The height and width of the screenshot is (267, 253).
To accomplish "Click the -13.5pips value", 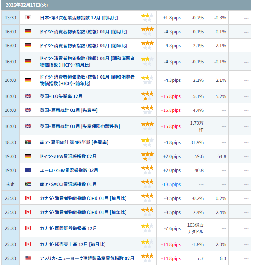I will click(171, 184).
